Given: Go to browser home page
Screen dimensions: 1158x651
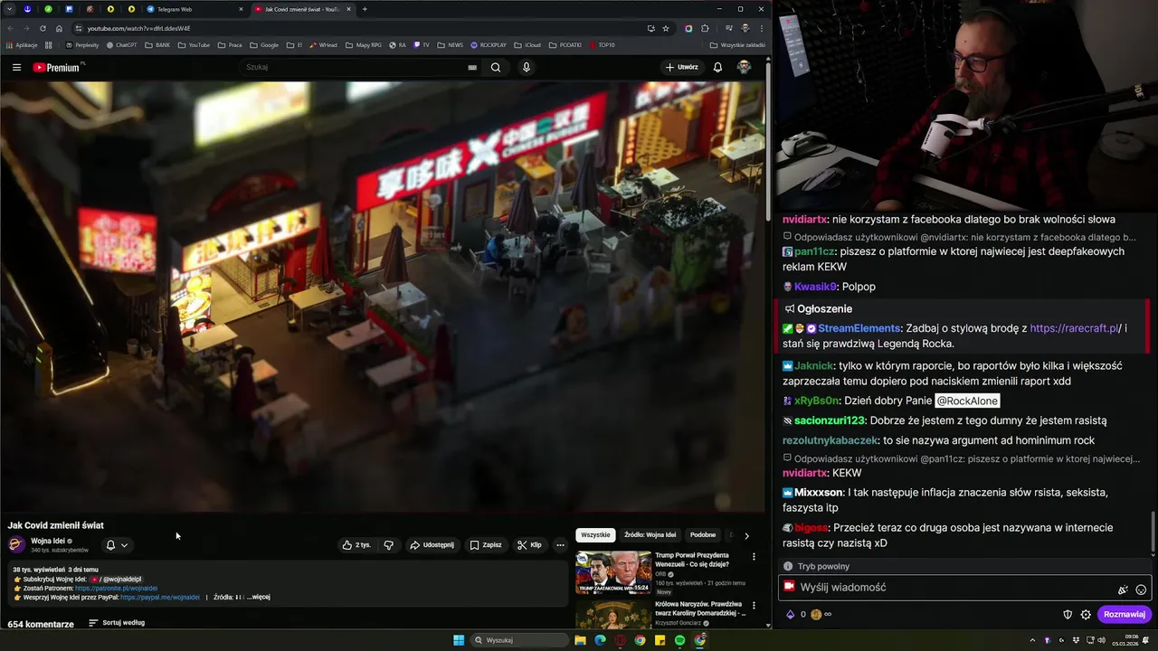Looking at the screenshot, I should click(x=59, y=28).
